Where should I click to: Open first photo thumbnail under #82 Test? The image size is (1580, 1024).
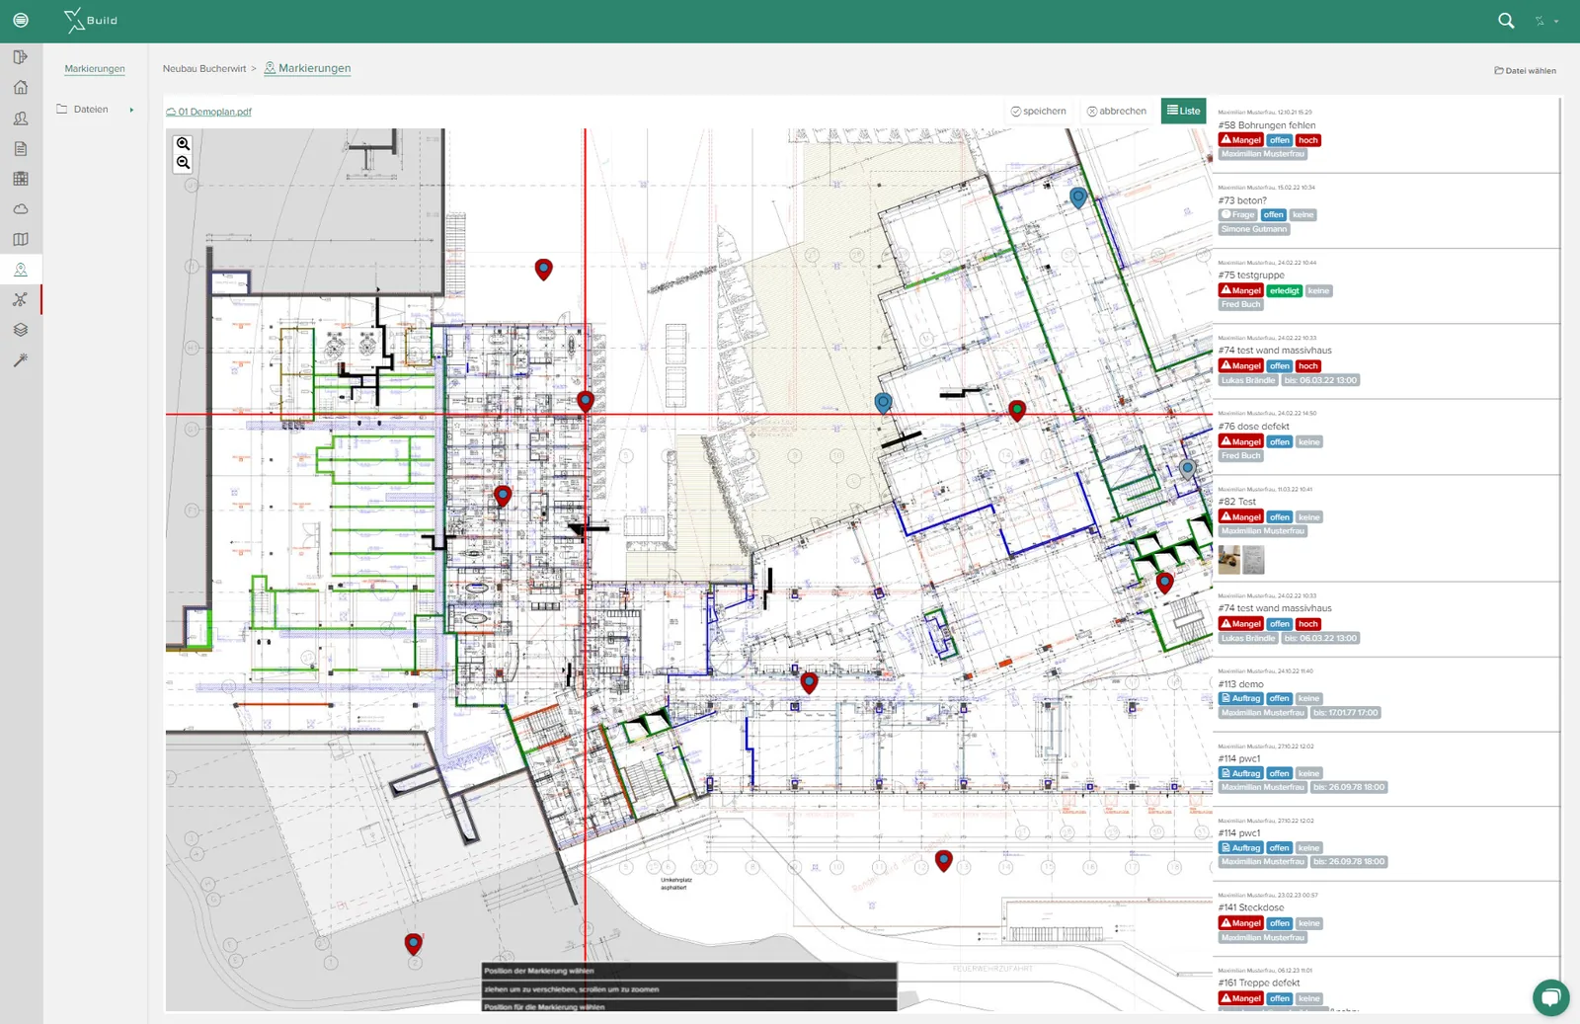tap(1229, 560)
